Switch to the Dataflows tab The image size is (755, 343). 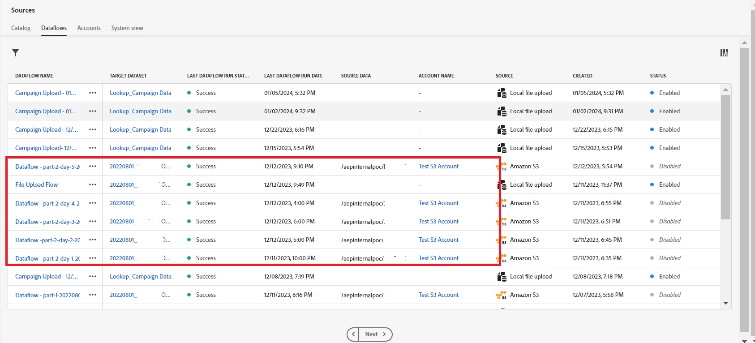[x=54, y=28]
